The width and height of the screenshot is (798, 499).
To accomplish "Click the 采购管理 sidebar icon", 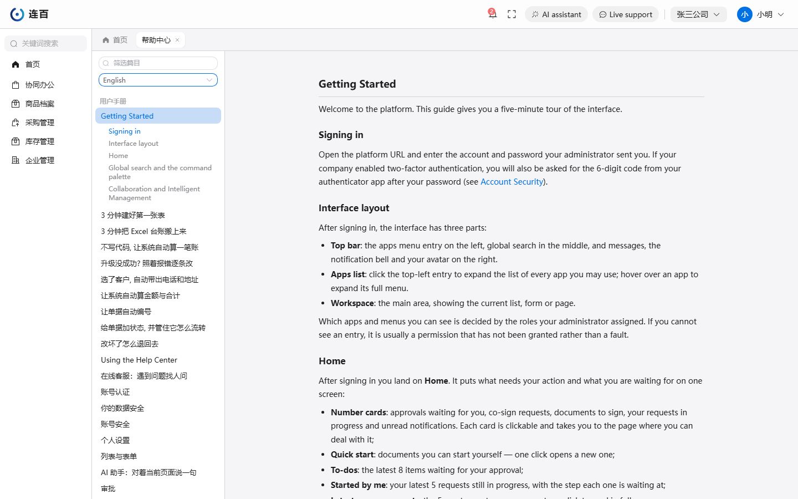I will 16,123.
